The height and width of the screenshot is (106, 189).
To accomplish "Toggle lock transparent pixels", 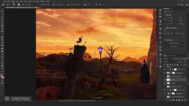I will coord(168,65).
